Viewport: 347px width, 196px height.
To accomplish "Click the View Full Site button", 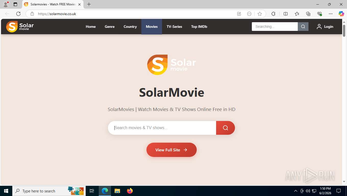I will pos(171,150).
